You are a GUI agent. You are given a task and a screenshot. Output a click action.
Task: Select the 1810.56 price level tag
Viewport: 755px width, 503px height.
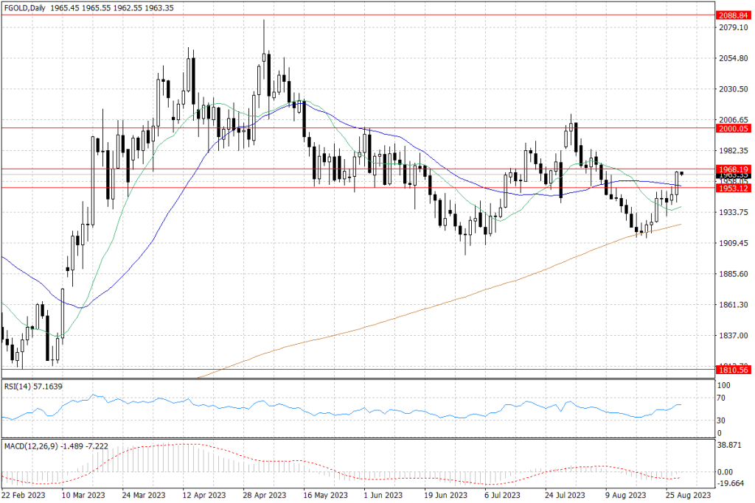(x=733, y=370)
